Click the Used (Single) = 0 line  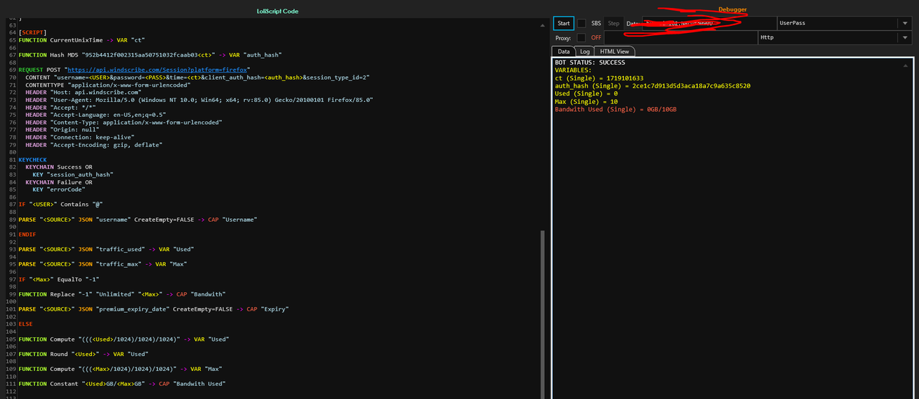click(586, 94)
